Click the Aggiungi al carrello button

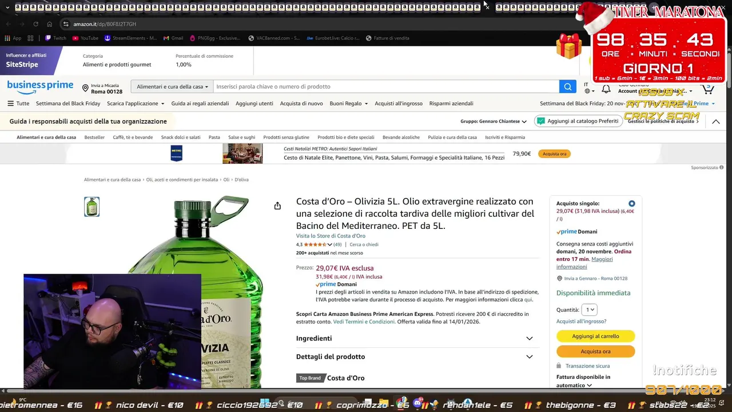[x=595, y=336]
